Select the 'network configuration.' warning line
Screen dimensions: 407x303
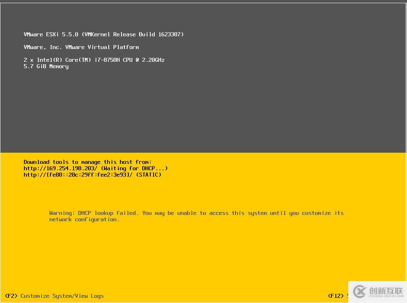point(84,219)
